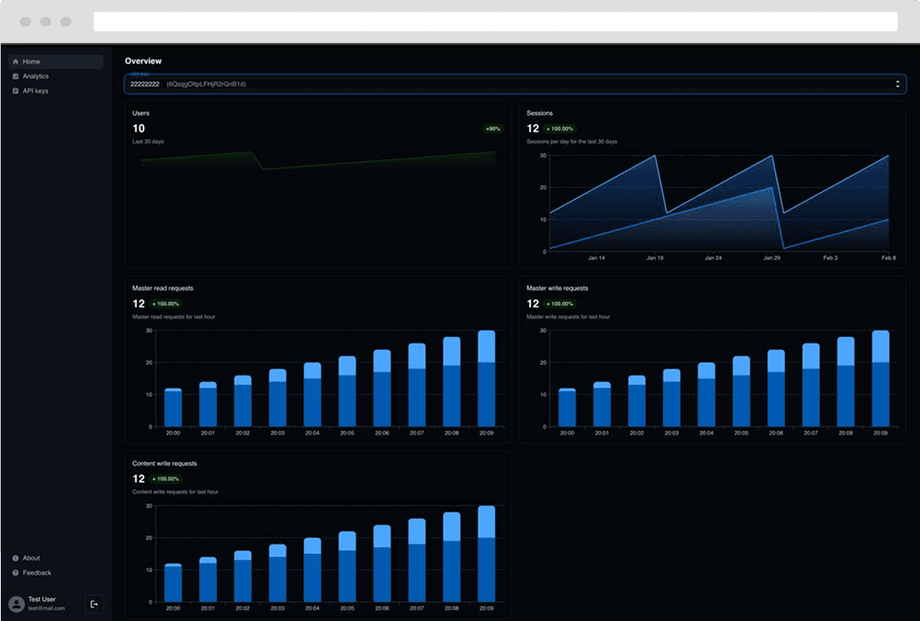Click the 20:00 bar in Master write requests

(567, 407)
